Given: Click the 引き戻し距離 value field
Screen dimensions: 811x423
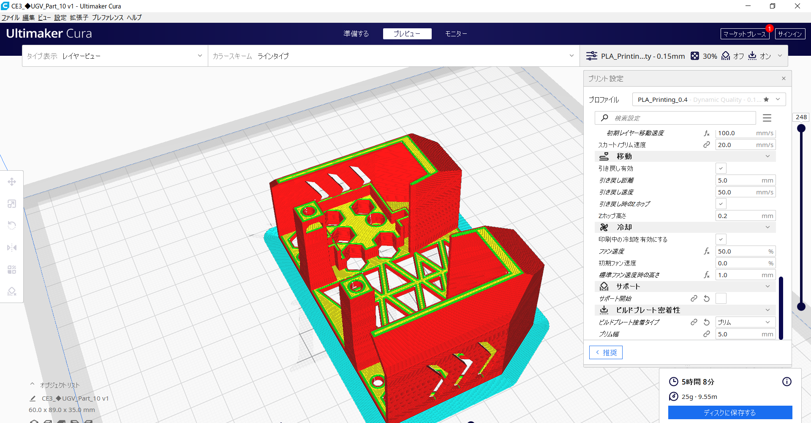Looking at the screenshot, I should [746, 180].
